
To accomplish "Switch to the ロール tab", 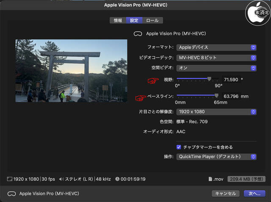I will point(152,20).
